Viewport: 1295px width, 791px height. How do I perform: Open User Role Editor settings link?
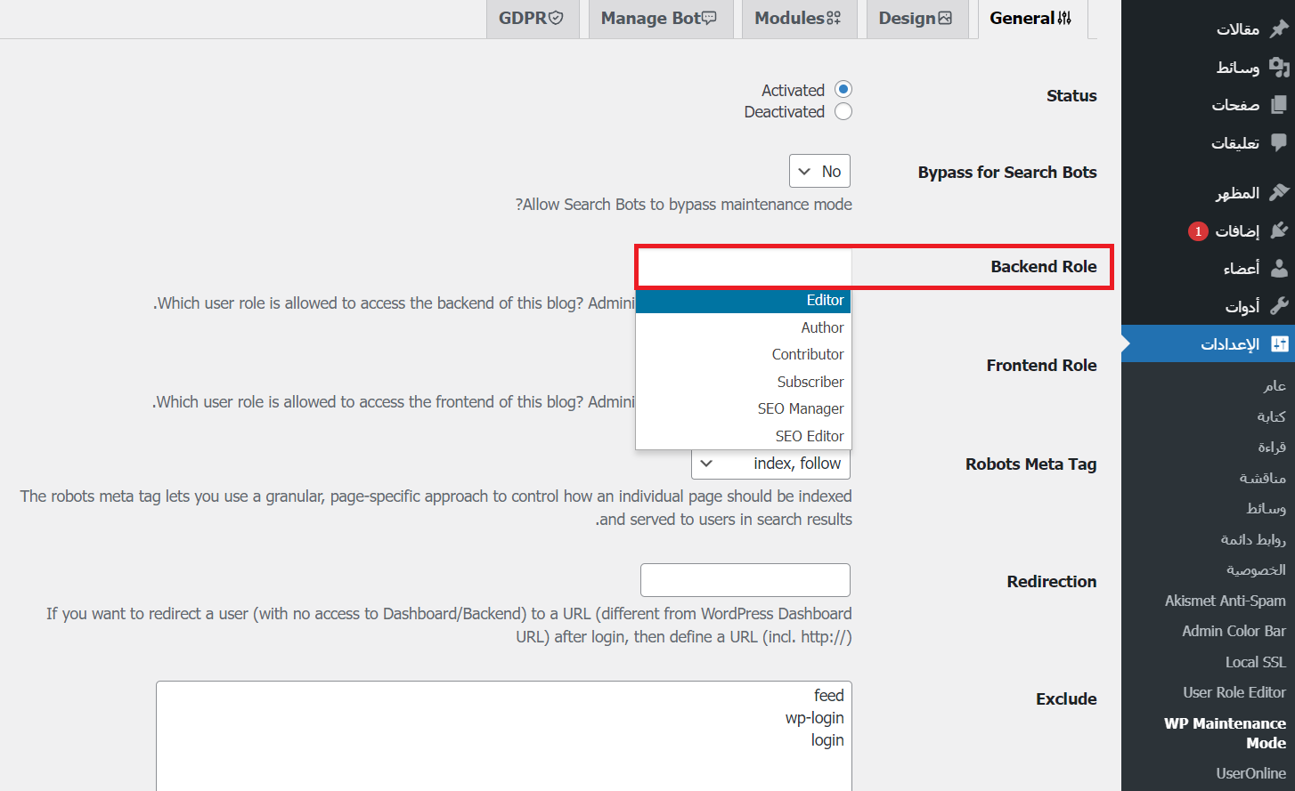click(1234, 692)
